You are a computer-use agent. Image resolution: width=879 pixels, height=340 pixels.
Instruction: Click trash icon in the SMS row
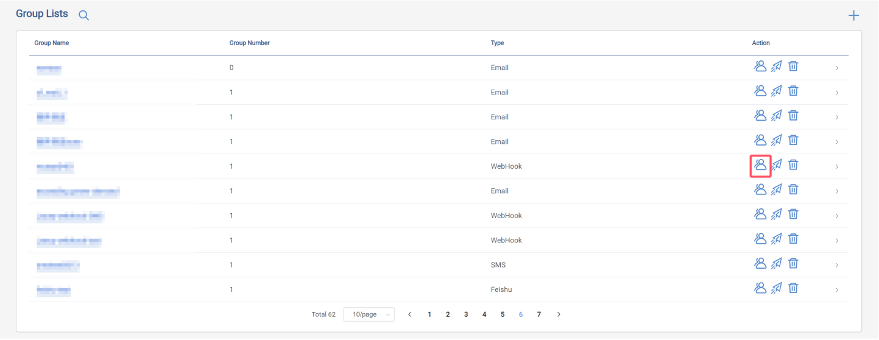pyautogui.click(x=793, y=263)
